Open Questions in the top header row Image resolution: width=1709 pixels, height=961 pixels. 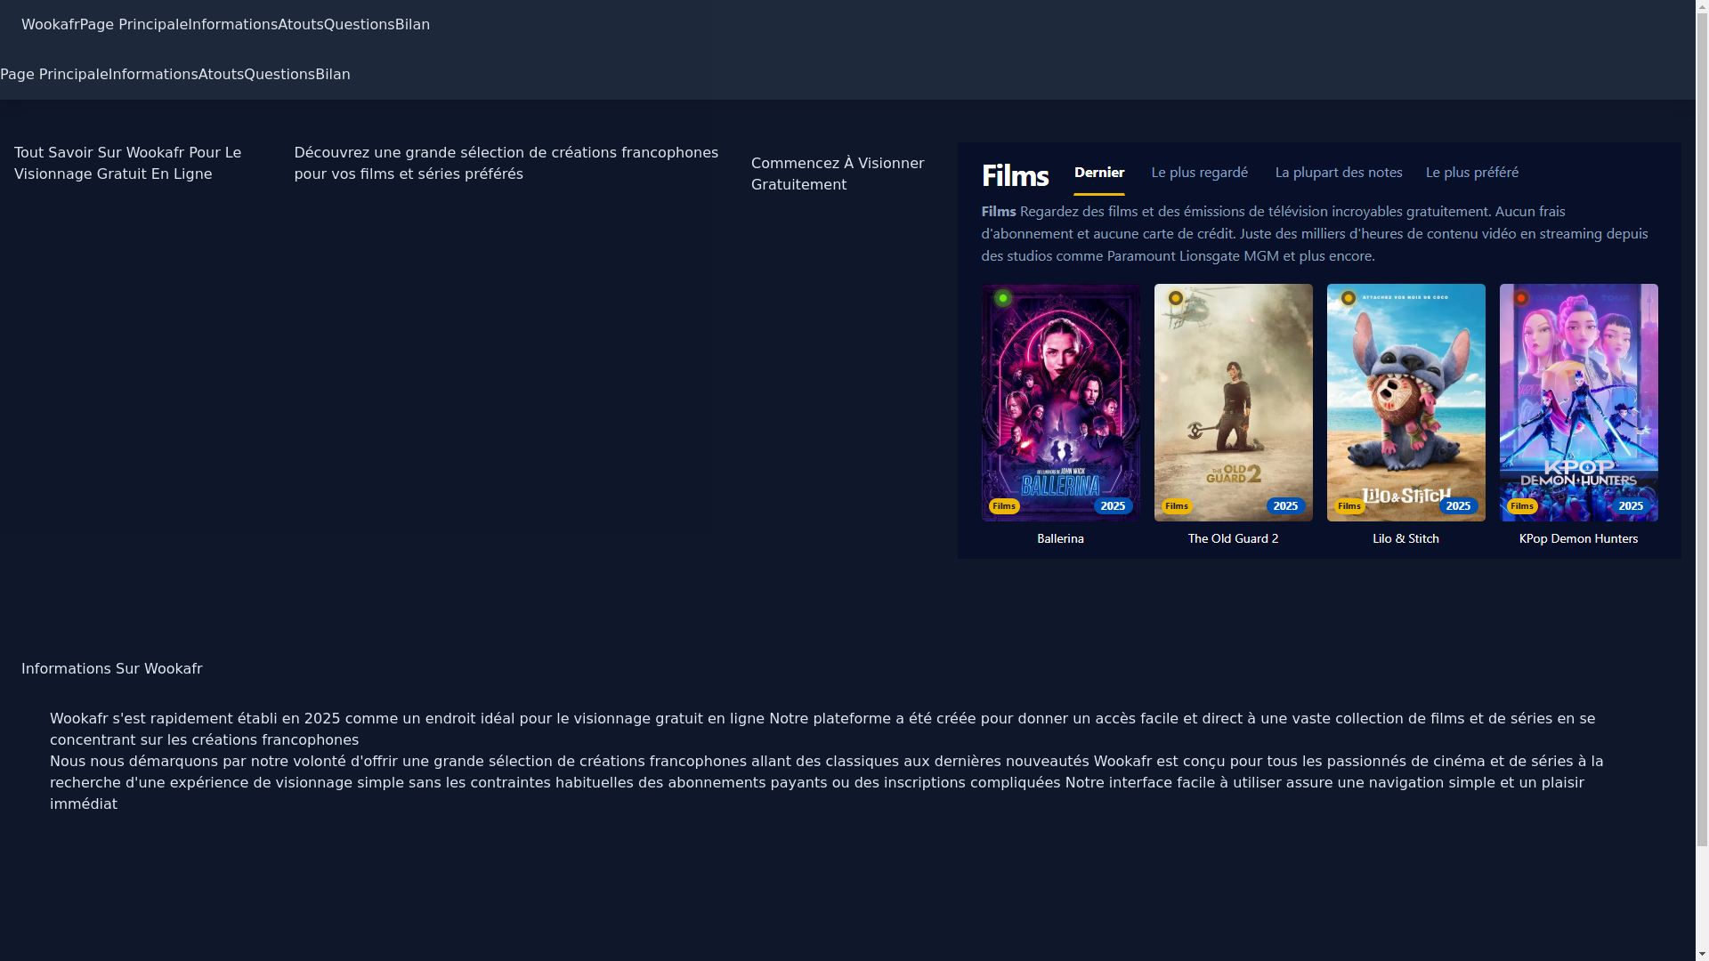(360, 25)
